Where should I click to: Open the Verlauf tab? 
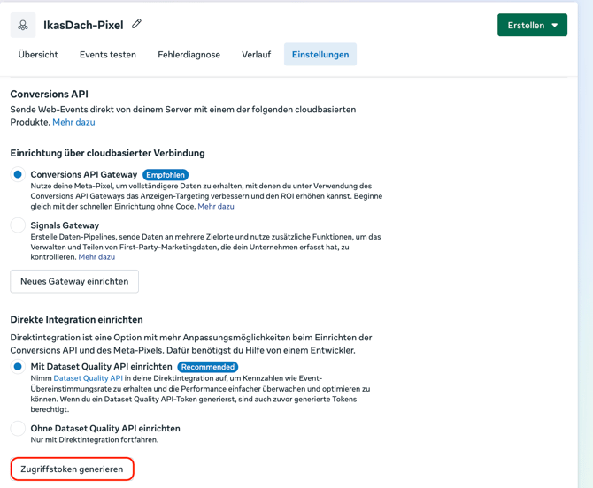[x=256, y=55]
